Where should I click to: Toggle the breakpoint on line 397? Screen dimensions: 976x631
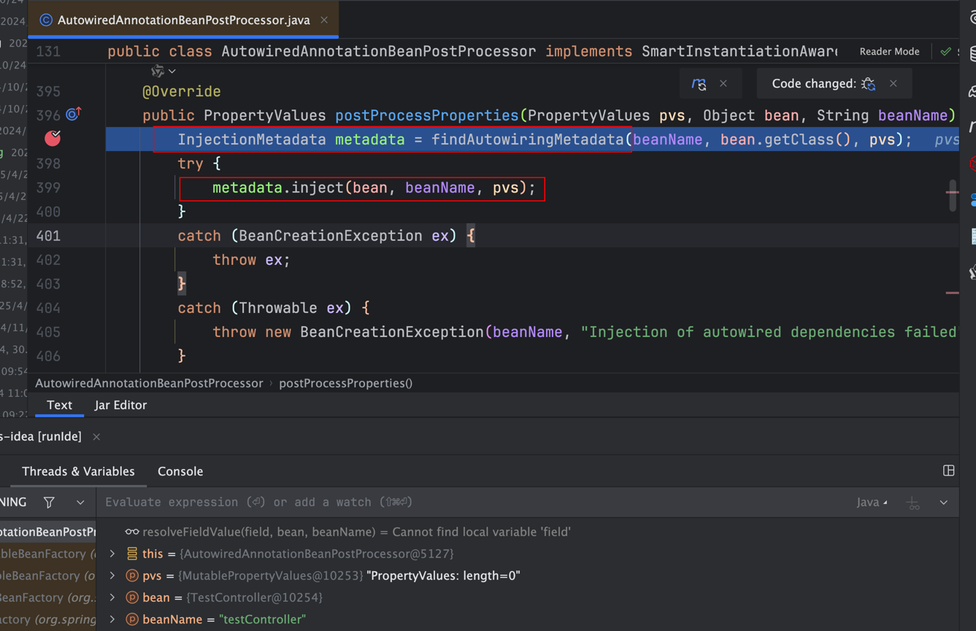[53, 138]
